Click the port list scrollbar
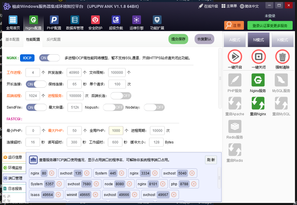 click(x=219, y=178)
